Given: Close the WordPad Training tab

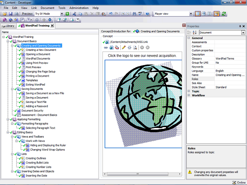Looking at the screenshot, I should (52, 26).
